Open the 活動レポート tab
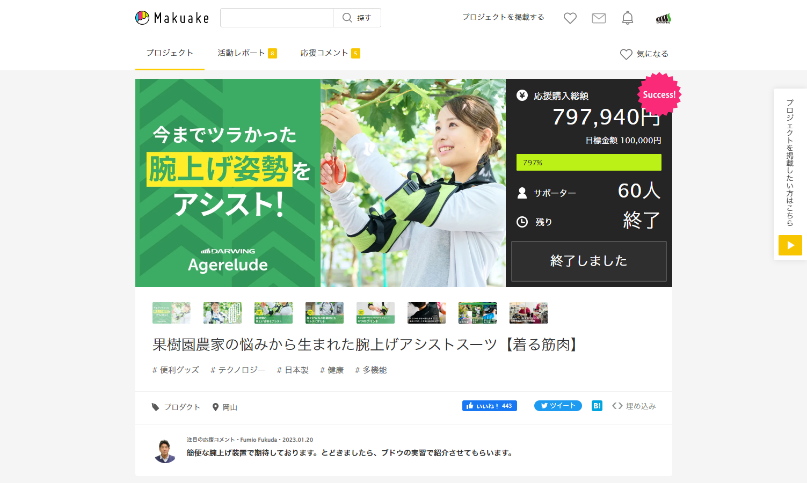 tap(247, 53)
